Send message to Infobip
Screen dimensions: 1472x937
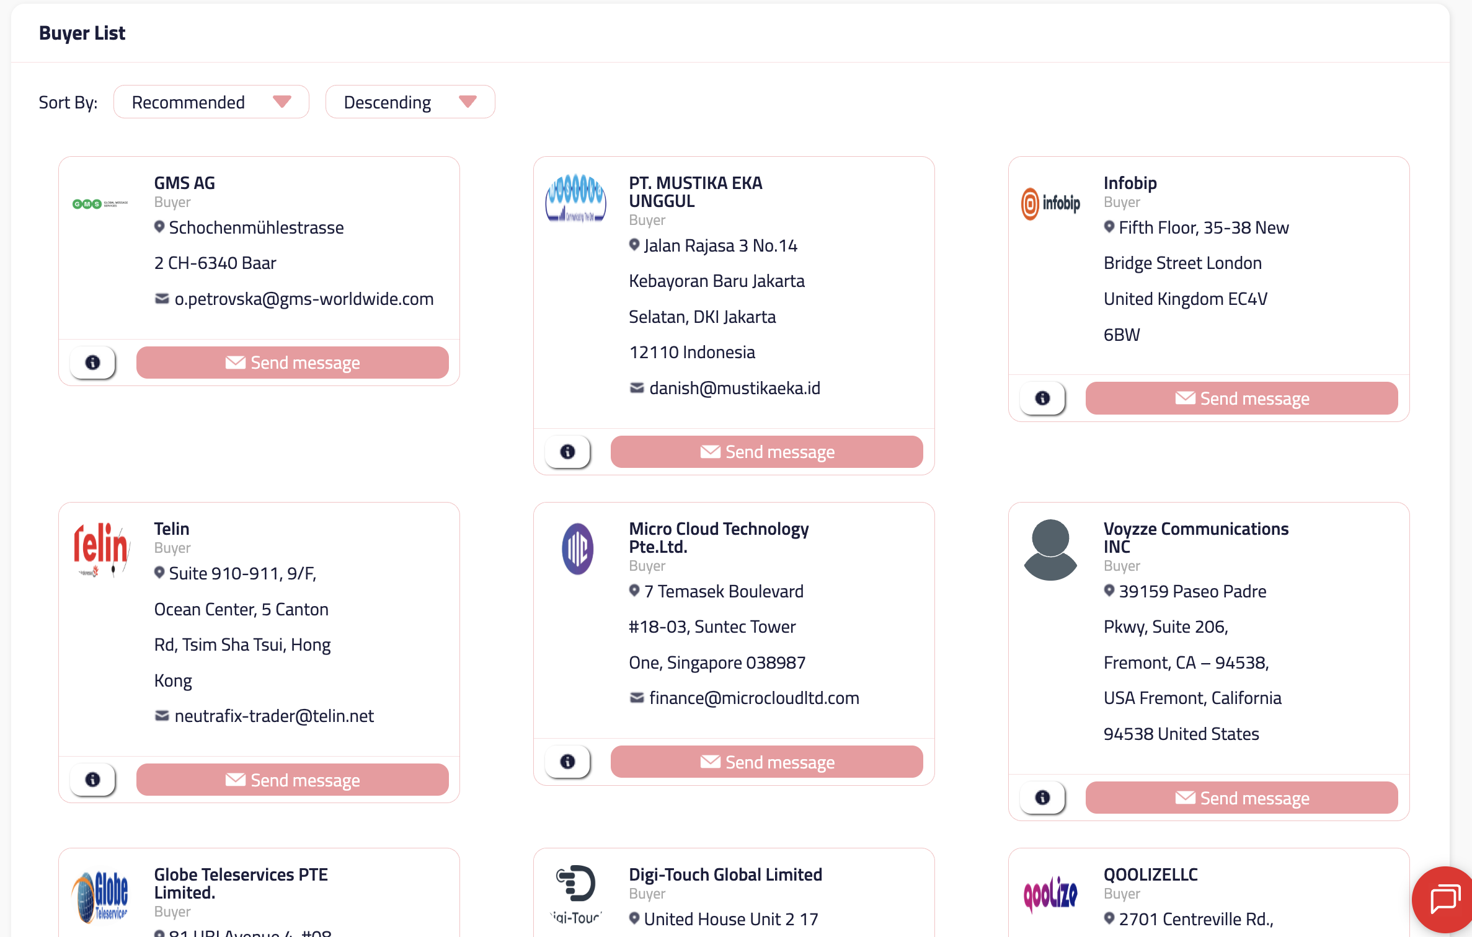[x=1241, y=398]
